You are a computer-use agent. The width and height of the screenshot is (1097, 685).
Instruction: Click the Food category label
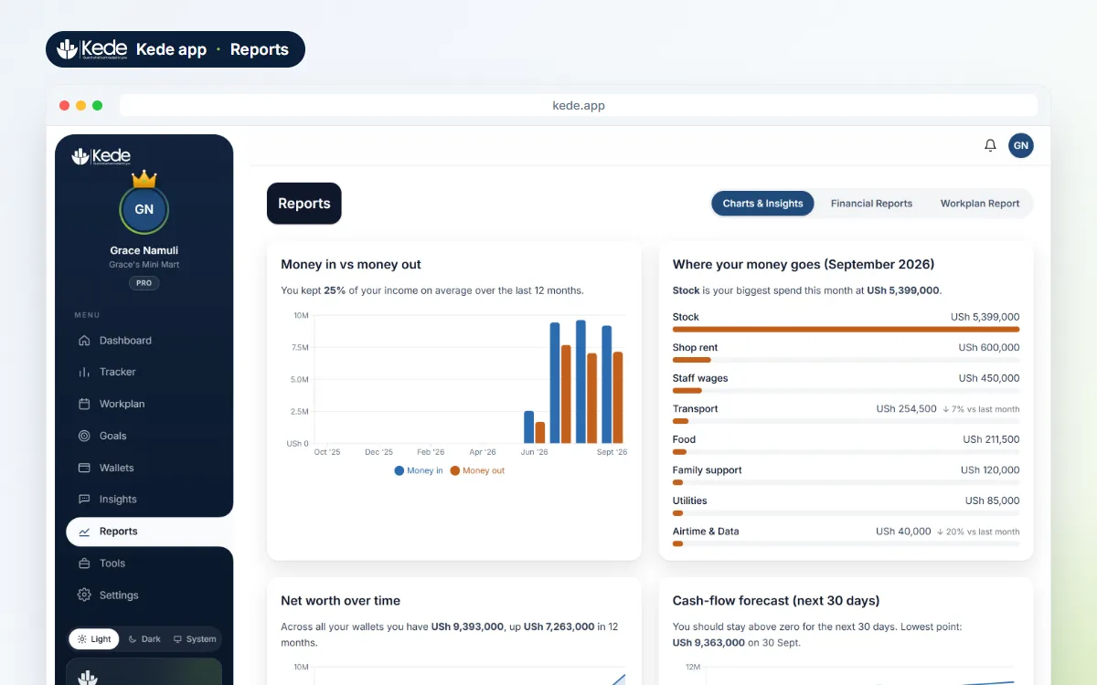[x=684, y=439]
